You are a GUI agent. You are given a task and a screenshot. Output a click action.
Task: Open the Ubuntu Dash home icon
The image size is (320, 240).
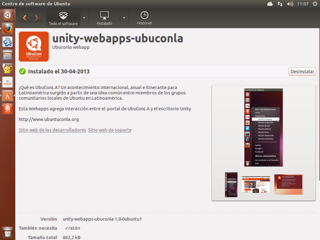click(x=7, y=15)
